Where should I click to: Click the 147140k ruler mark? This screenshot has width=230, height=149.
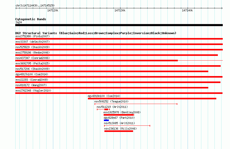187,10
